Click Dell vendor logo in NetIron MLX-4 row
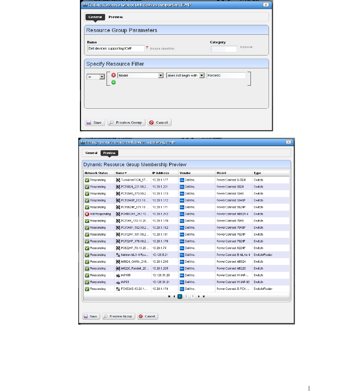The width and height of the screenshot is (339, 391). pyautogui.click(x=182, y=255)
